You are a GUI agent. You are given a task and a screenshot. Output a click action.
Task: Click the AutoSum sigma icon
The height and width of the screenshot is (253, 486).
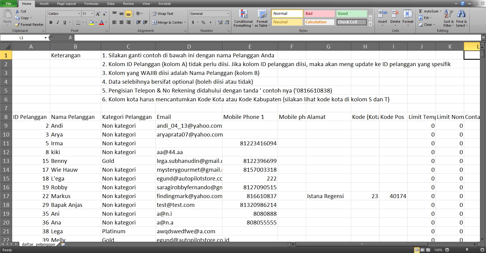click(x=421, y=11)
